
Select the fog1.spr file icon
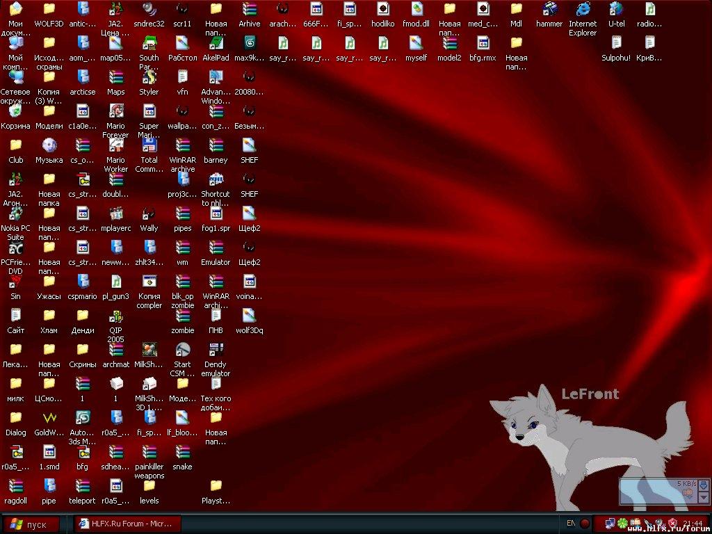tap(216, 213)
